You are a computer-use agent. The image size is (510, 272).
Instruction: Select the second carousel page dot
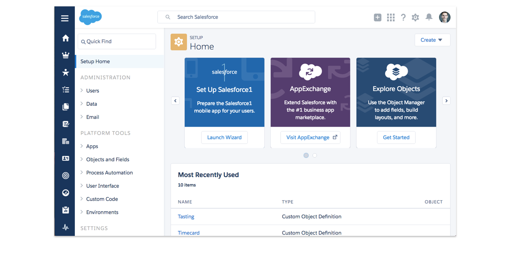click(314, 156)
